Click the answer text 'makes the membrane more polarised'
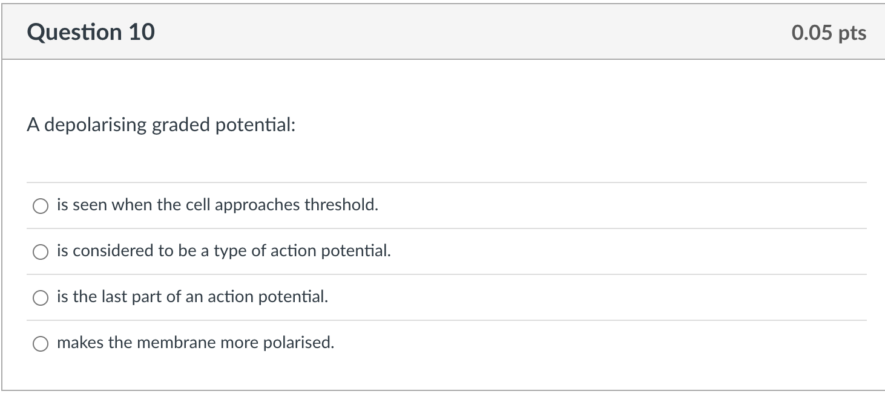This screenshot has height=394, width=885. pyautogui.click(x=194, y=343)
